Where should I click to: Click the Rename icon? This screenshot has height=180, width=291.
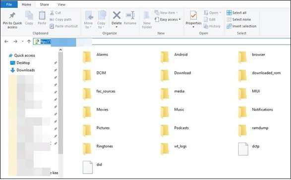[130, 15]
